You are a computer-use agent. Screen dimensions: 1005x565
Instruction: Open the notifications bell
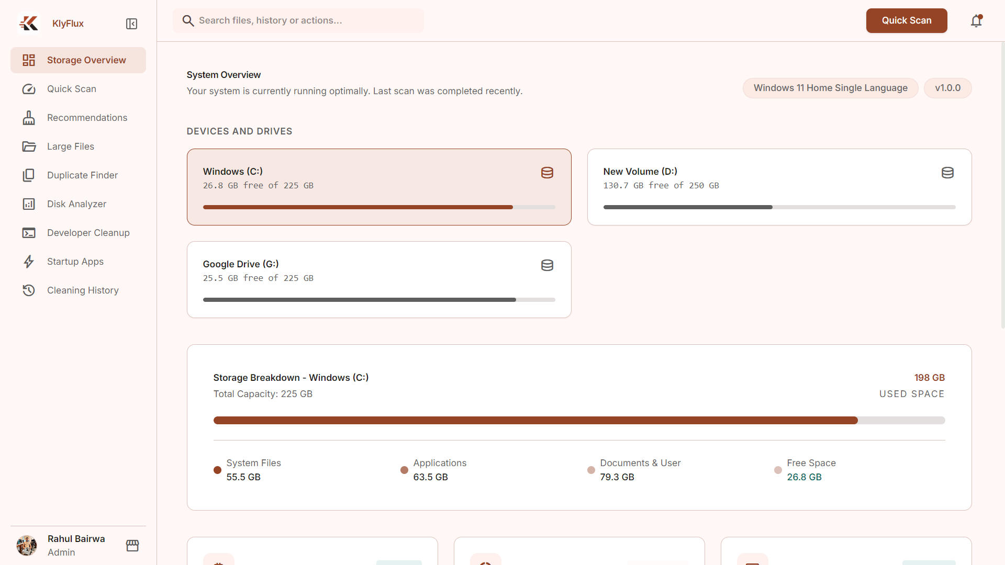[976, 20]
